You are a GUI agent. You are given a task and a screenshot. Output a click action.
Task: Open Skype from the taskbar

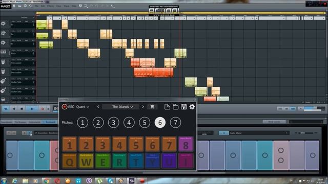110,180
